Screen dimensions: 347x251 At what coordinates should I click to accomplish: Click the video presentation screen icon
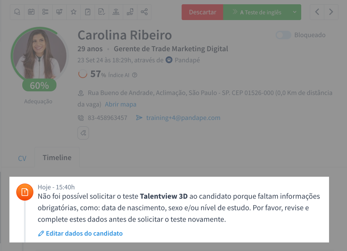59,12
